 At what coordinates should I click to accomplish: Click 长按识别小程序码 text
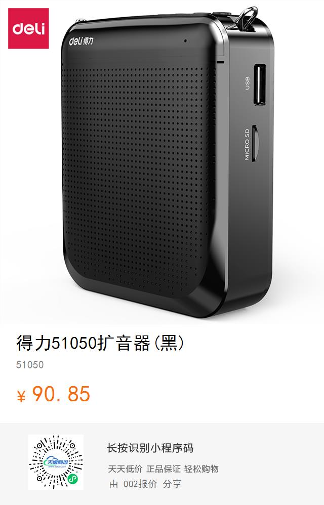click(x=150, y=448)
